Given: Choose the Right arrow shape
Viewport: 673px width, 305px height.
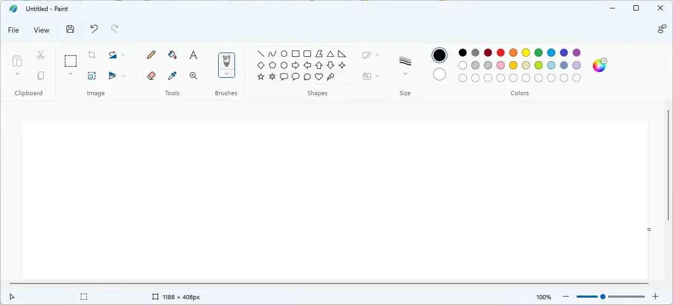Looking at the screenshot, I should pyautogui.click(x=296, y=65).
